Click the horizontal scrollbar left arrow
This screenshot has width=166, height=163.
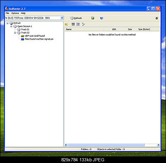pyautogui.click(x=66, y=145)
